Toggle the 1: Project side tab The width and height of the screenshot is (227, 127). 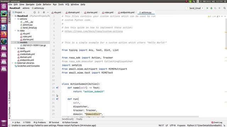click(10, 17)
